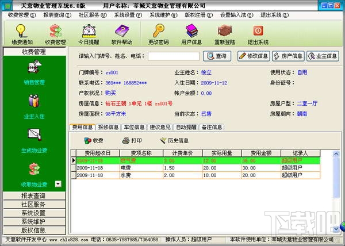Open the 系统设置(V) menu
The image size is (345, 246).
128,15
